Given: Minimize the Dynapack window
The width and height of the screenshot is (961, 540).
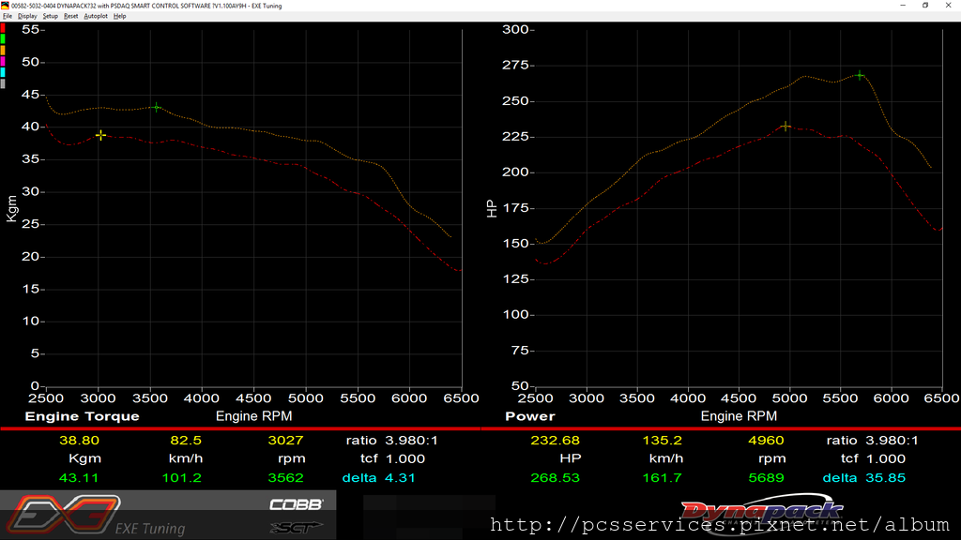Looking at the screenshot, I should click(x=903, y=6).
